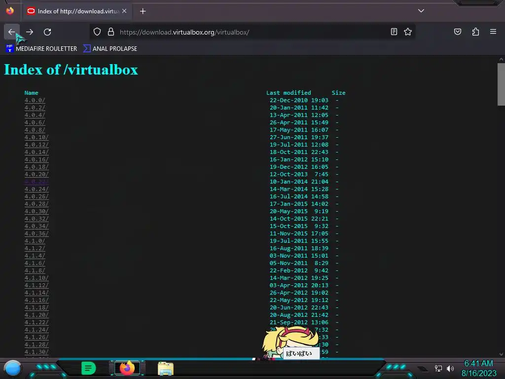Click the date 14-Oct-2015 22:21
Viewport: 505px width, 379px height.
(x=299, y=219)
